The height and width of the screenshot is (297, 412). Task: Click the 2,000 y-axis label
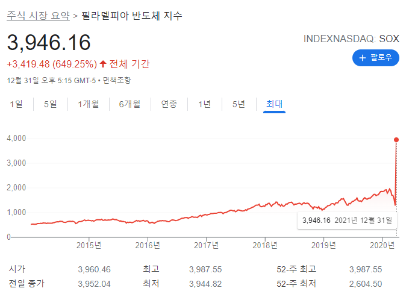pos(16,188)
